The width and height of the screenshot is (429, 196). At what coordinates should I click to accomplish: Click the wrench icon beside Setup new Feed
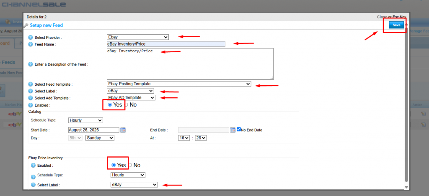(26, 25)
